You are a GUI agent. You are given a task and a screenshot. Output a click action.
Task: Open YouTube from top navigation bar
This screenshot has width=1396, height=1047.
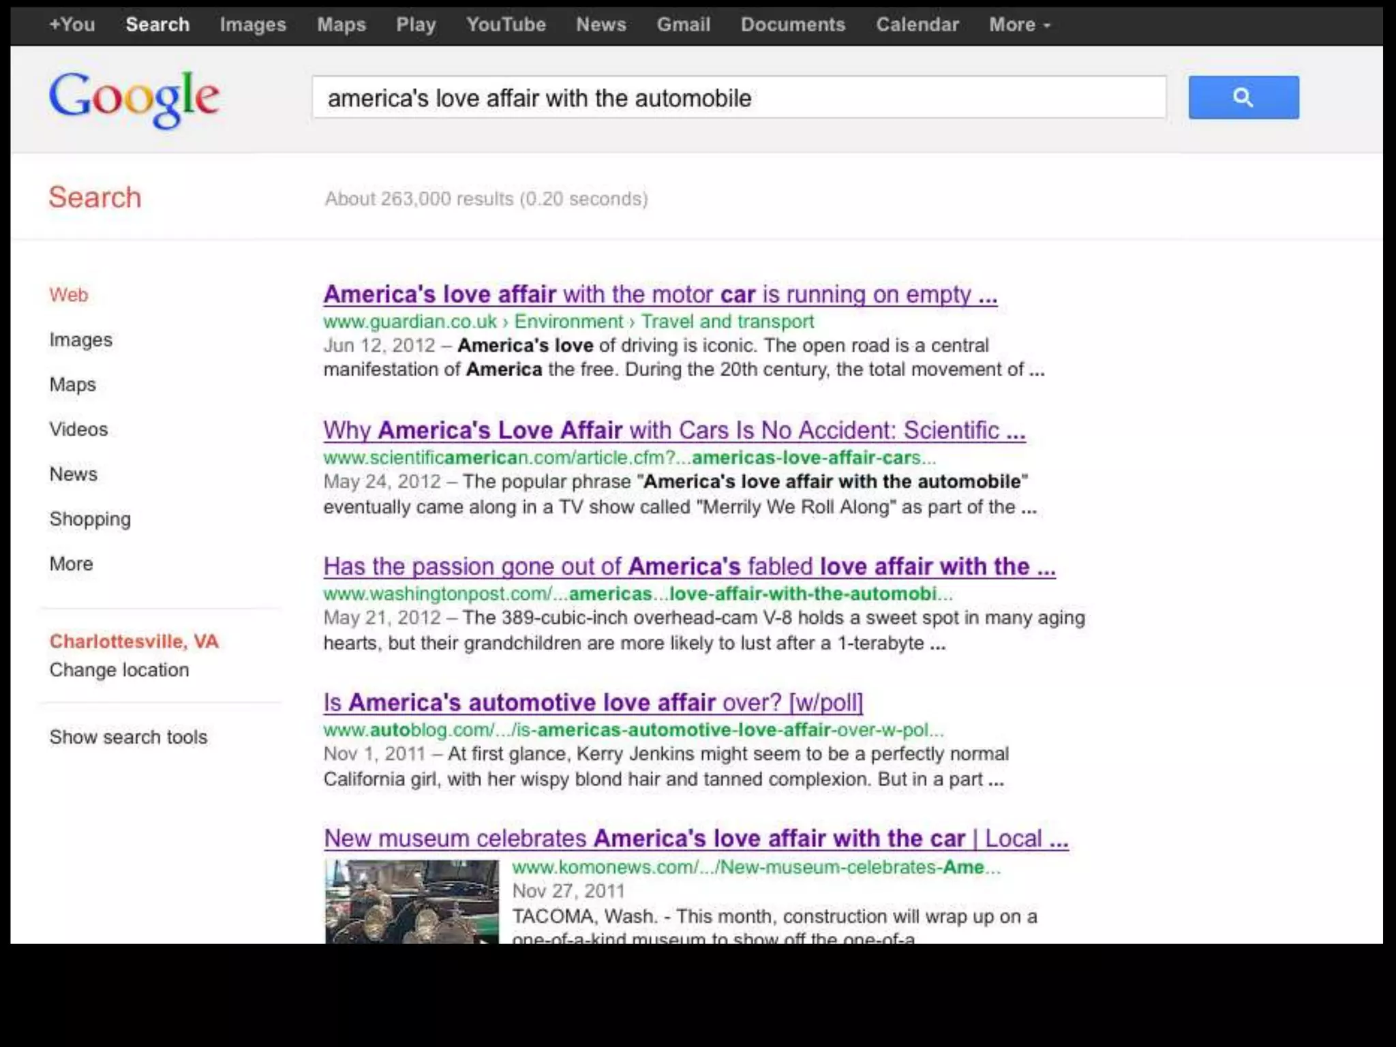point(506,25)
